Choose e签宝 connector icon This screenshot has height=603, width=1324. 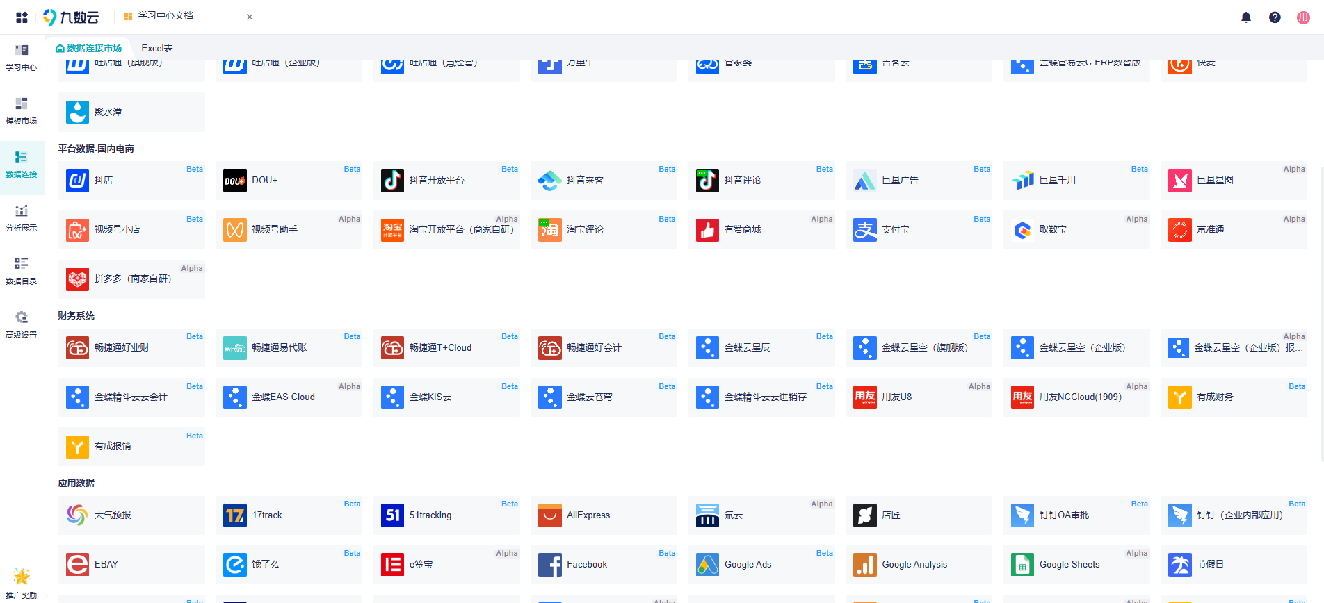click(x=392, y=564)
